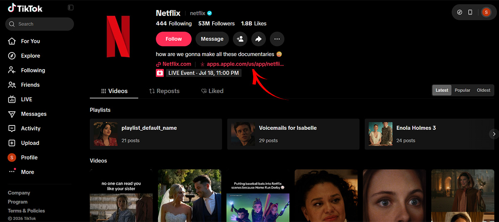Follow the Netflix account

(x=174, y=39)
